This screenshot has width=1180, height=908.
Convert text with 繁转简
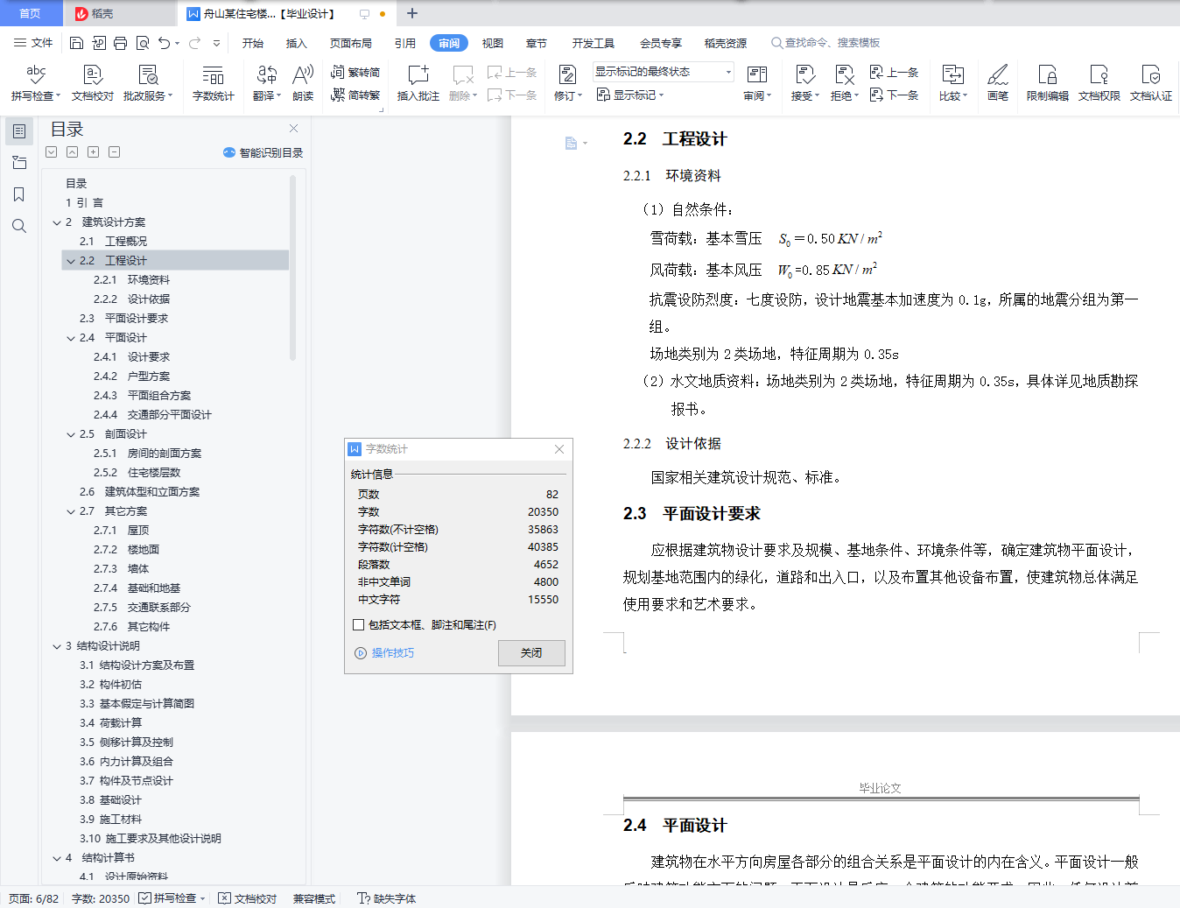[x=355, y=73]
